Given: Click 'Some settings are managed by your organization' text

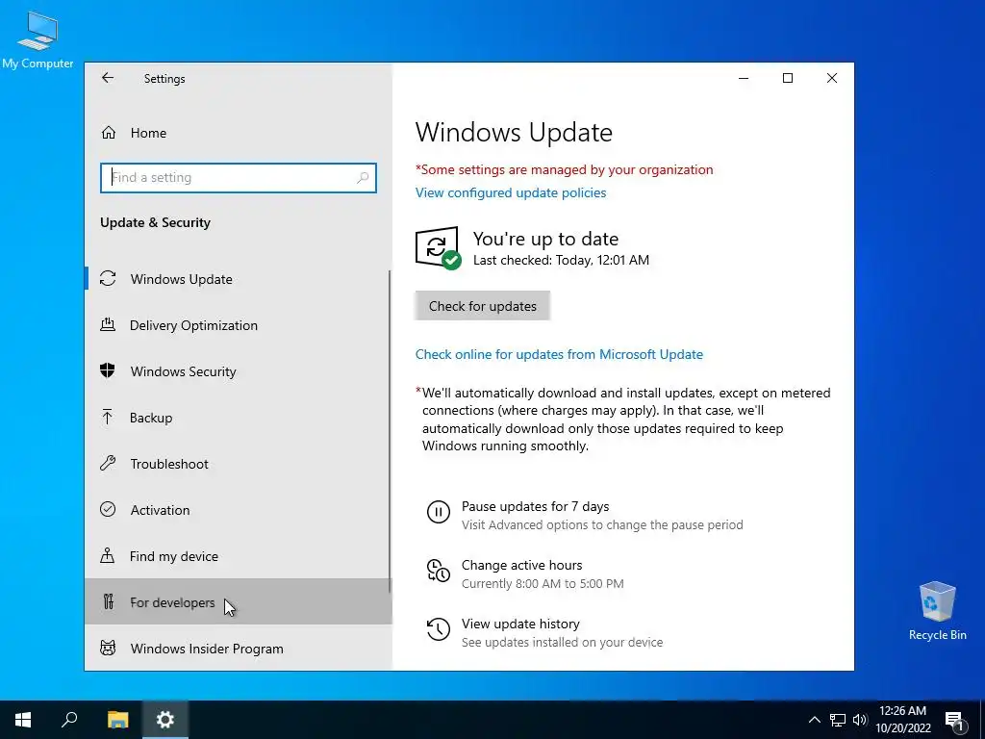Looking at the screenshot, I should pyautogui.click(x=564, y=169).
